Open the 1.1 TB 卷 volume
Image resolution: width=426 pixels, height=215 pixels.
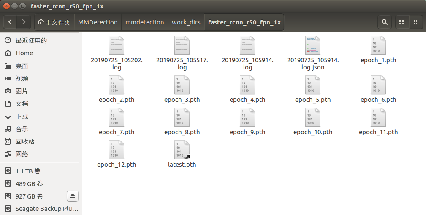[40, 171]
